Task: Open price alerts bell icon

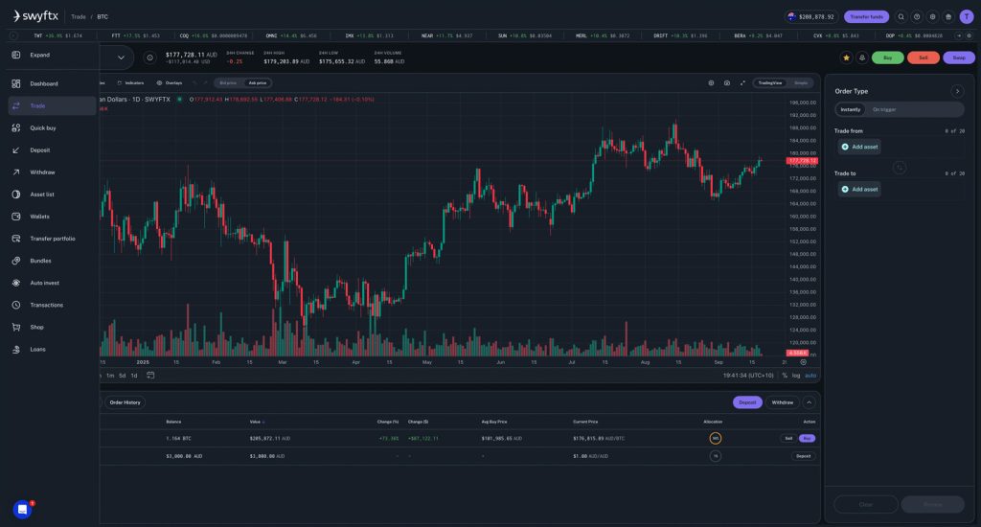Action: tap(861, 57)
